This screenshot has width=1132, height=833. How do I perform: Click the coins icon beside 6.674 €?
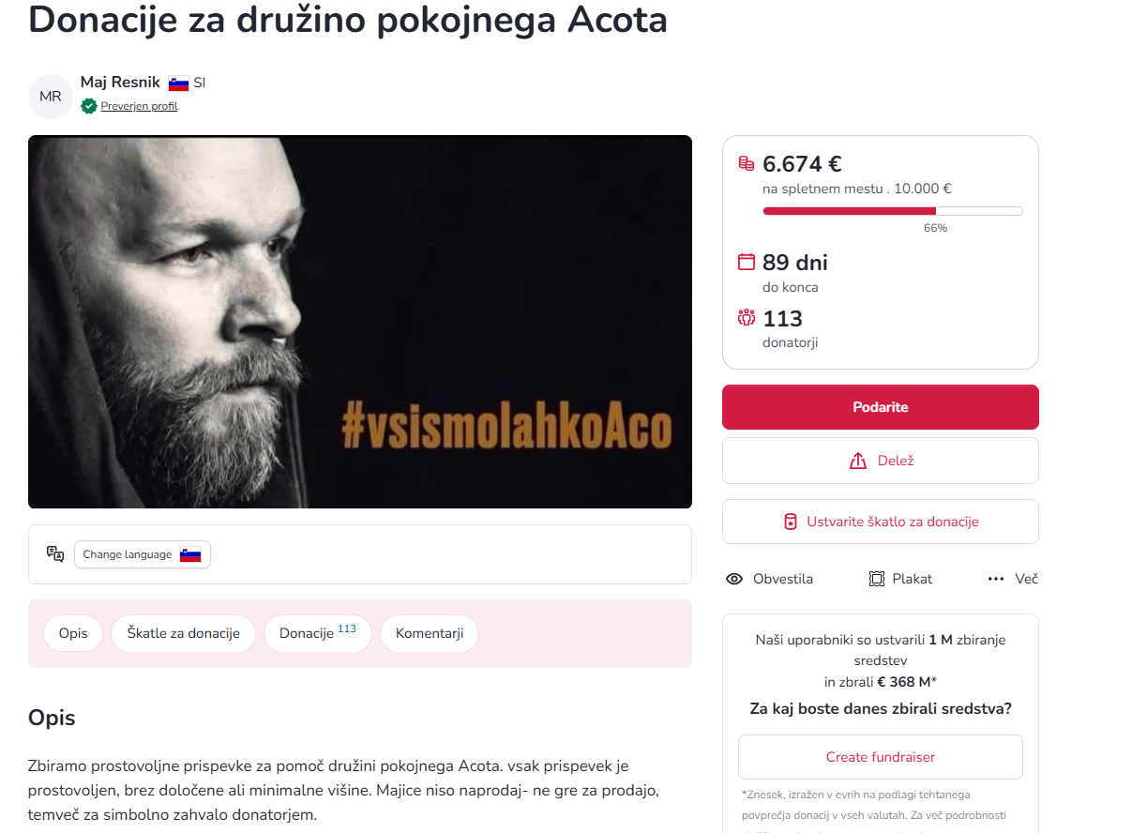pos(747,163)
